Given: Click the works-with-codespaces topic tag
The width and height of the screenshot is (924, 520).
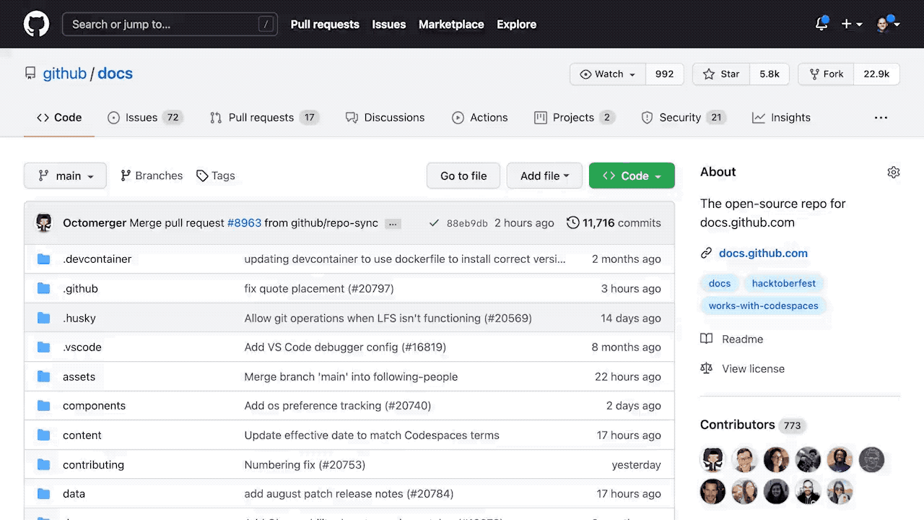Looking at the screenshot, I should click(x=764, y=306).
